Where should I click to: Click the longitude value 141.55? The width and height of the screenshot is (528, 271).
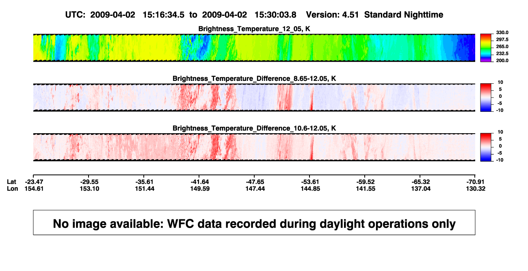(366, 189)
